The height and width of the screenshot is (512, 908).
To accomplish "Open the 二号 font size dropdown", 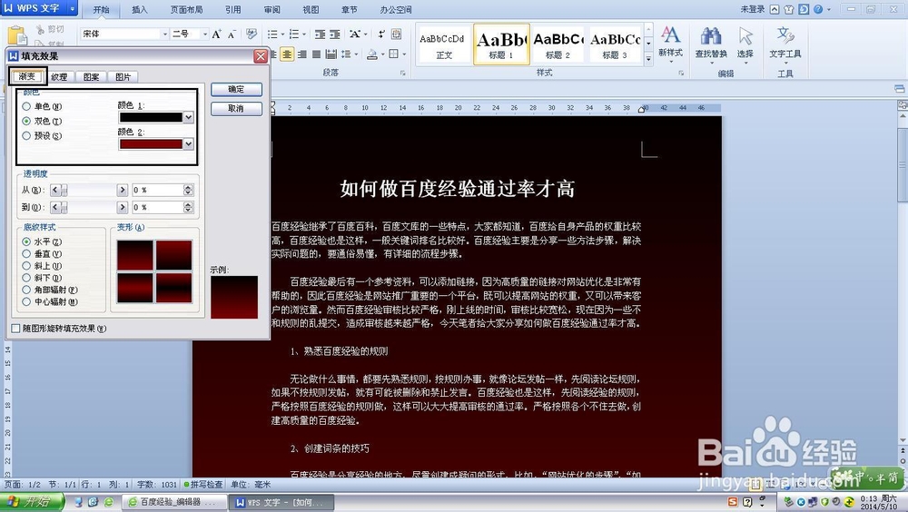I will 204,34.
